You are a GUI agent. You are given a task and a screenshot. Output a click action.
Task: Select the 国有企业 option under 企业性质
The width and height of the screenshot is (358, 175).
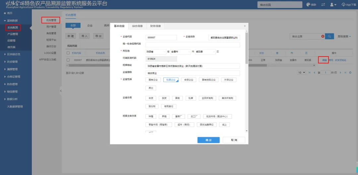point(153,80)
